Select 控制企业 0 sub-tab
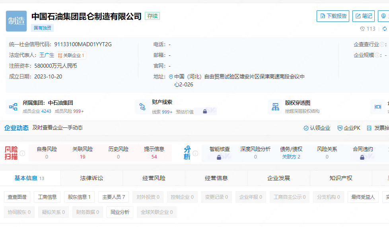 [x=182, y=197]
